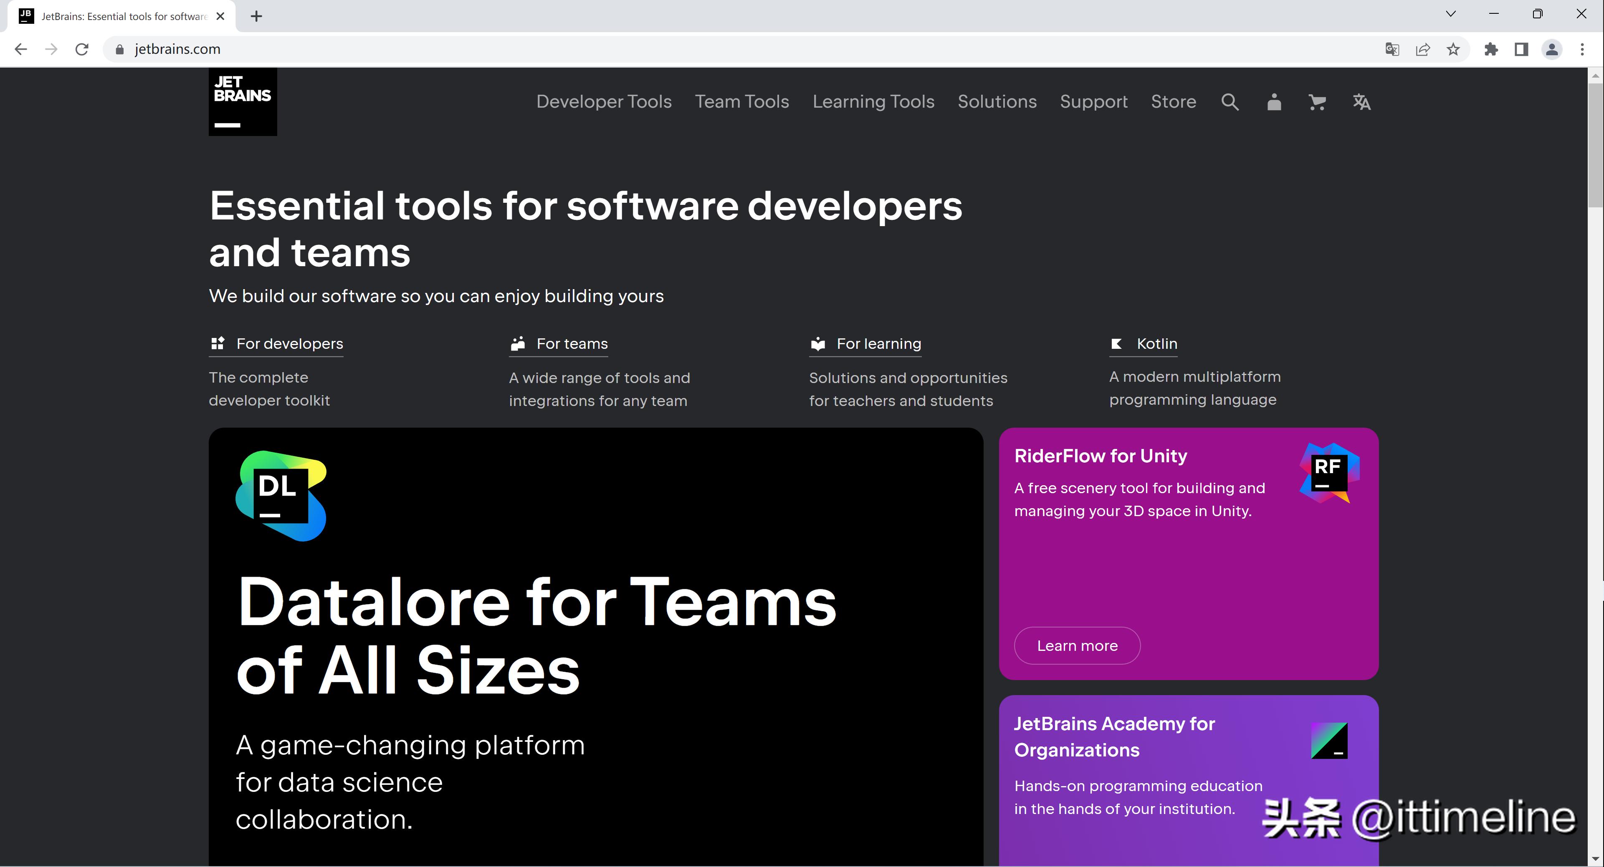Open the Solutions menu
1604x867 pixels.
(997, 101)
